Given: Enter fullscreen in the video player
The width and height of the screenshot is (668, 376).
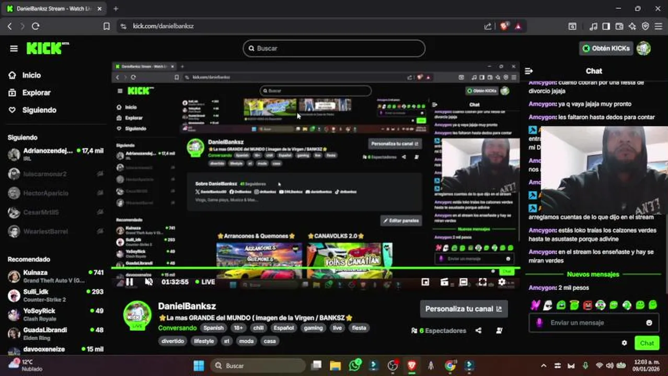Looking at the screenshot, I should click(482, 282).
